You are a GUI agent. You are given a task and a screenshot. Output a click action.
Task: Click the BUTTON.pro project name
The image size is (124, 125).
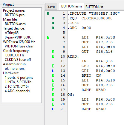point(15,15)
